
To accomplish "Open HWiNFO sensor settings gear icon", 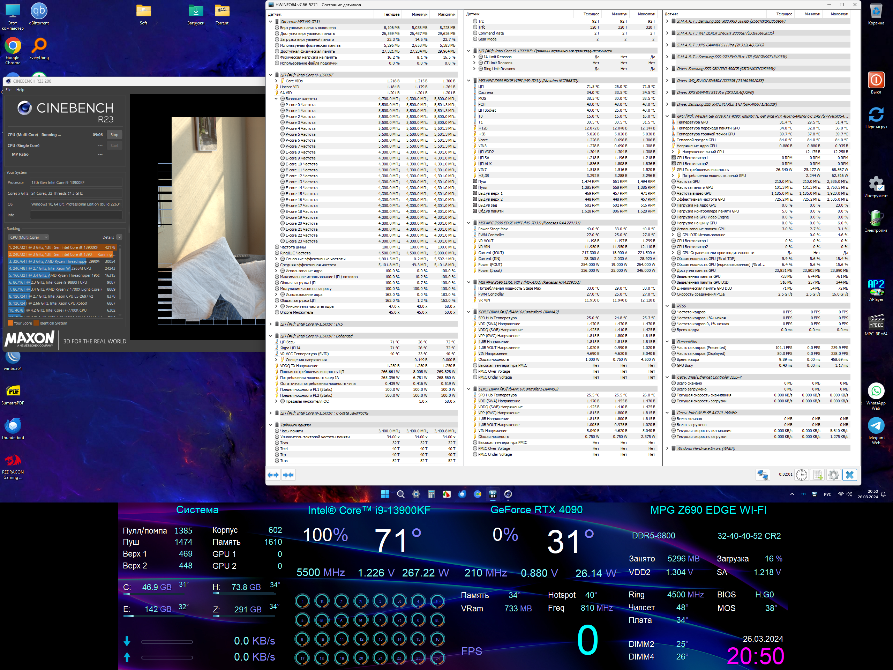I will coord(833,475).
